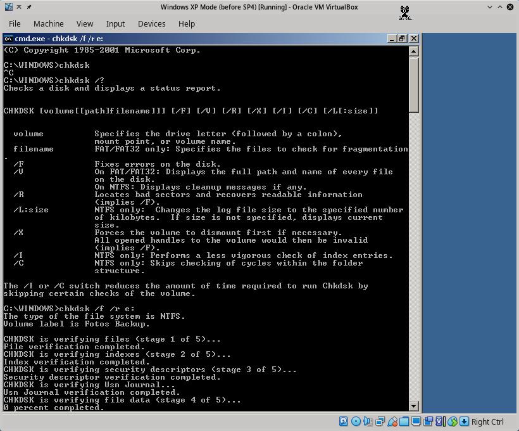Click the network adapter status icon
The image size is (519, 431).
pos(380,421)
